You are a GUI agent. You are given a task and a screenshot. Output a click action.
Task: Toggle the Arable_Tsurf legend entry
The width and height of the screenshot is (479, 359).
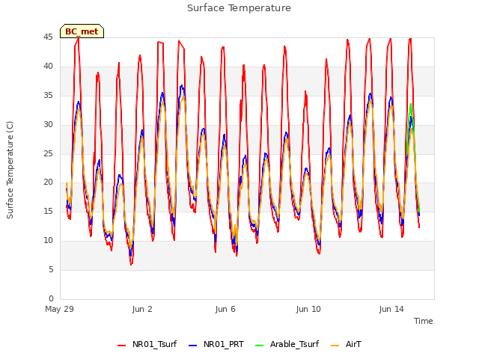coord(287,344)
